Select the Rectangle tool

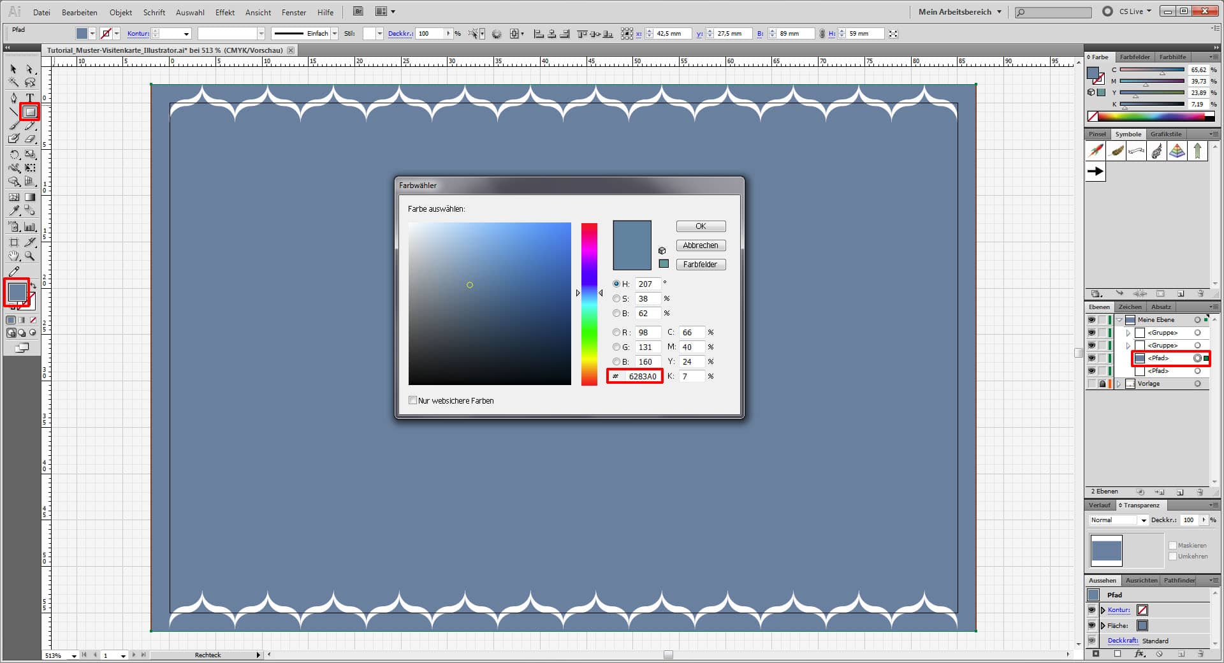pyautogui.click(x=29, y=112)
